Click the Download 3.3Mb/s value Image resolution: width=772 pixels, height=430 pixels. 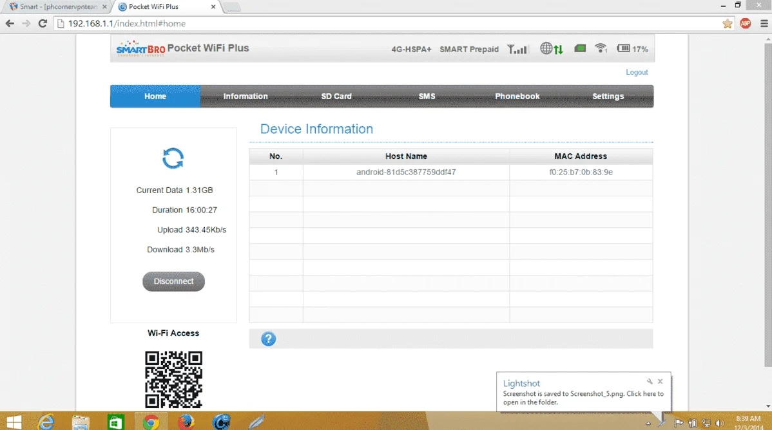[200, 250]
